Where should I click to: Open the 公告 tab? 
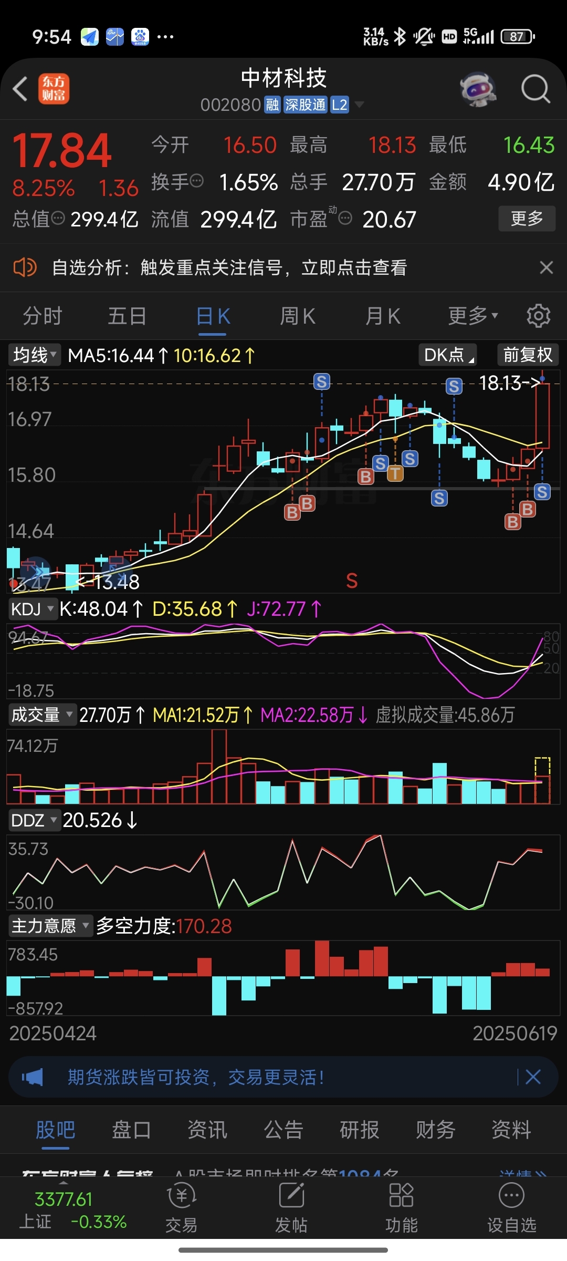click(283, 1129)
